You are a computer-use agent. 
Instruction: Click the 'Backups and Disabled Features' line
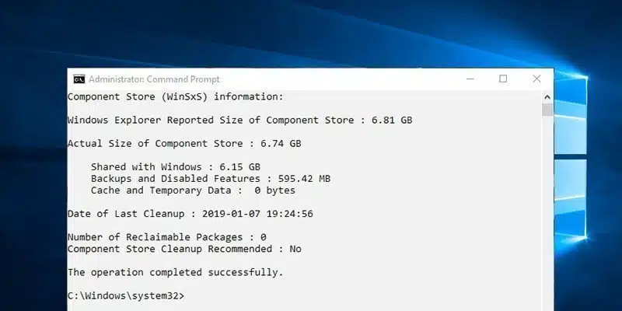coord(210,179)
